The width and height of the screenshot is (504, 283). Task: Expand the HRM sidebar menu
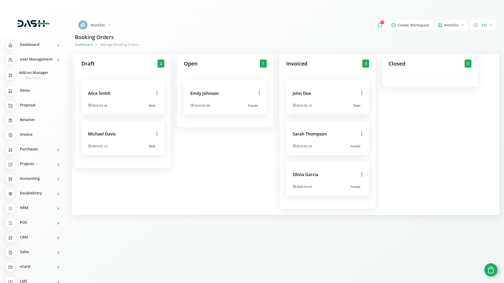58,208
